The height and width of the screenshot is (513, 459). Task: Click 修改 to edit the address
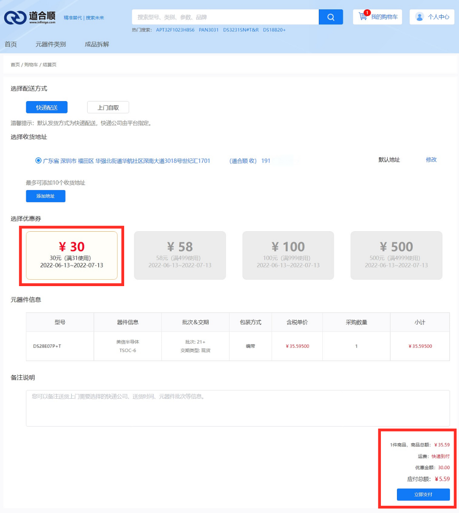click(x=431, y=160)
